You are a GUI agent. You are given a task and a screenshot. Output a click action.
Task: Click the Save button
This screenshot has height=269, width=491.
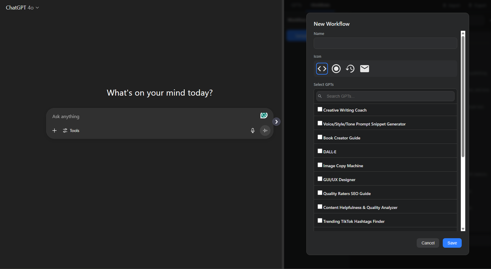tap(452, 243)
